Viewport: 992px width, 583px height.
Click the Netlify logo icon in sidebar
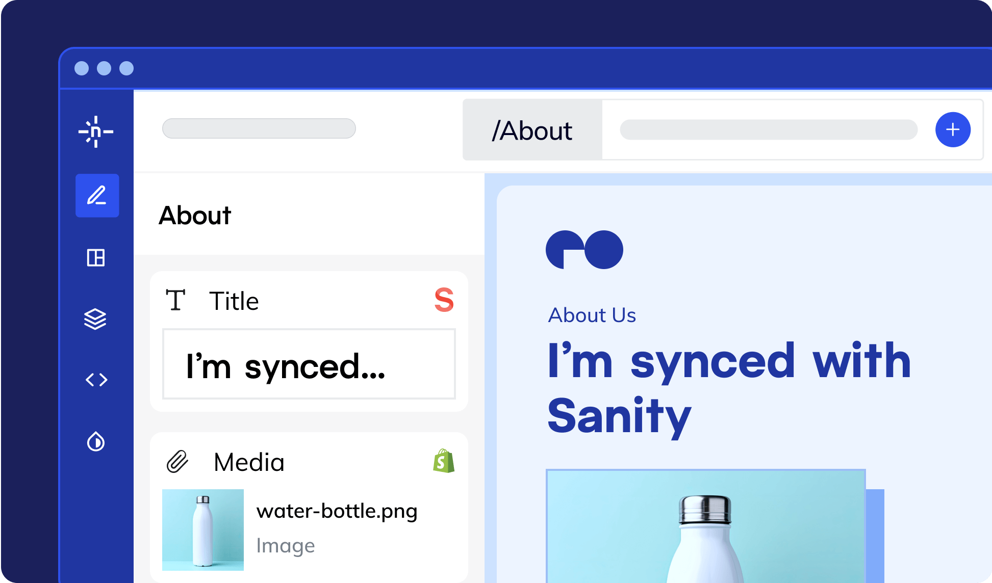96,132
